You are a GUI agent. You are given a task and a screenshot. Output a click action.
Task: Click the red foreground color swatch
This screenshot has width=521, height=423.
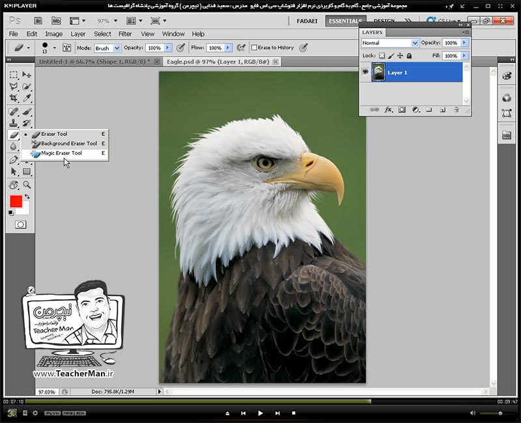[x=16, y=201]
